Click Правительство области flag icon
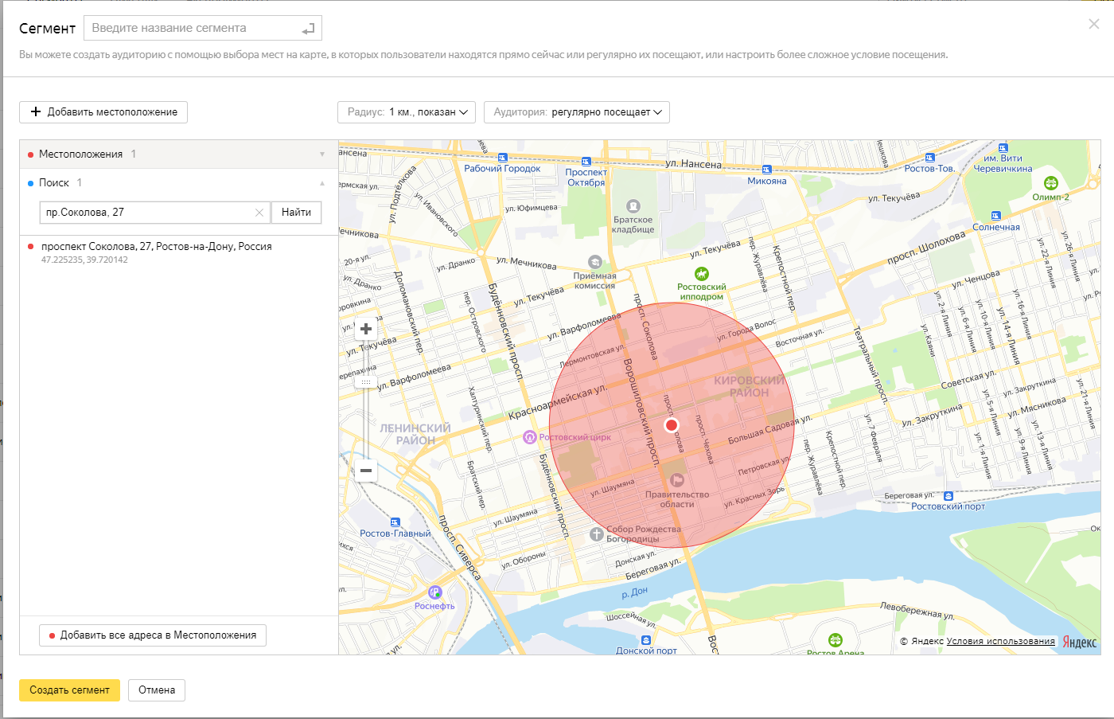The width and height of the screenshot is (1114, 719). coord(677,480)
